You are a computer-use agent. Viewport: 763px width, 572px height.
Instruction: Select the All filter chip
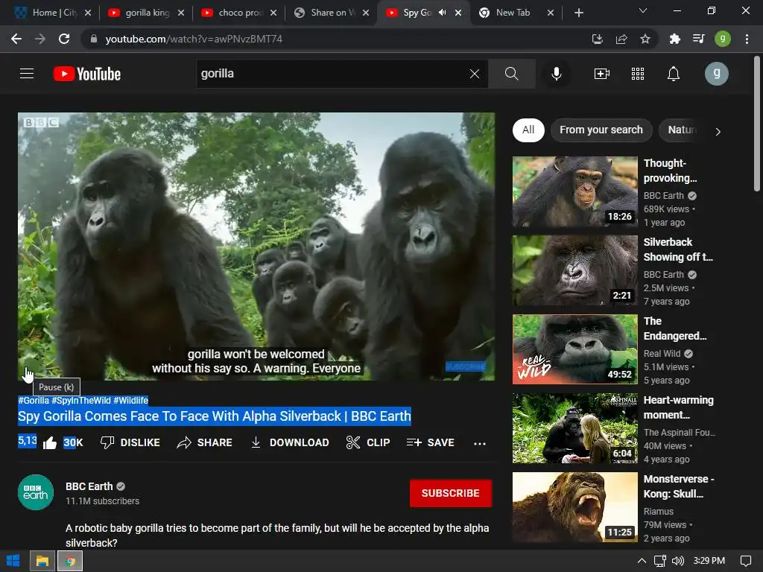click(528, 130)
